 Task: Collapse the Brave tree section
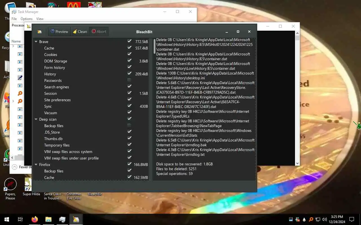36,42
